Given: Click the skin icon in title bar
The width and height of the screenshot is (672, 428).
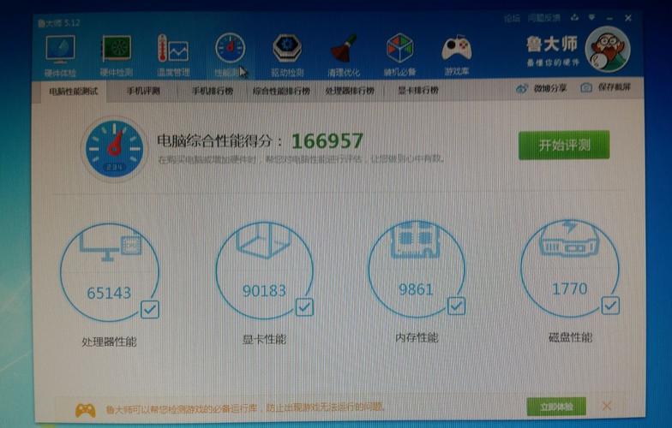Looking at the screenshot, I should 574,17.
